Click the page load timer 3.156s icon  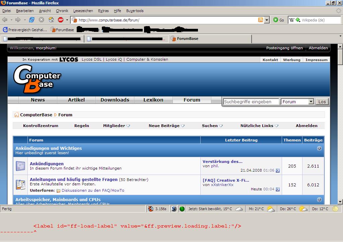151,209
